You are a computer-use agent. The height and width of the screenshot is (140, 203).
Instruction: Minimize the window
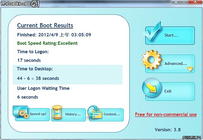176,2
